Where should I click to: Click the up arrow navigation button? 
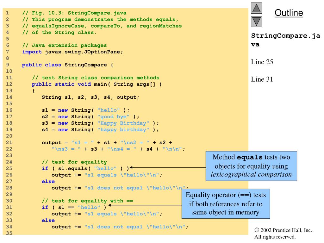pyautogui.click(x=256, y=8)
